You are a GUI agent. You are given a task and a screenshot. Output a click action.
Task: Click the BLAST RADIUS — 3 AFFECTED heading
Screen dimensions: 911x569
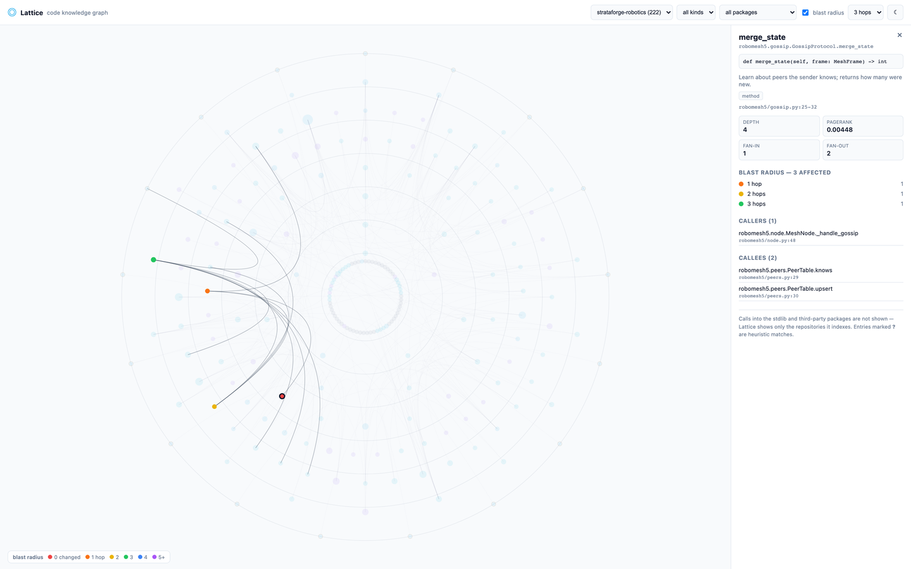click(784, 173)
